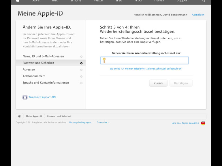Viewport: 222px width, 166px height.
Task: Open the iPhone navigation item
Action: 76,1
